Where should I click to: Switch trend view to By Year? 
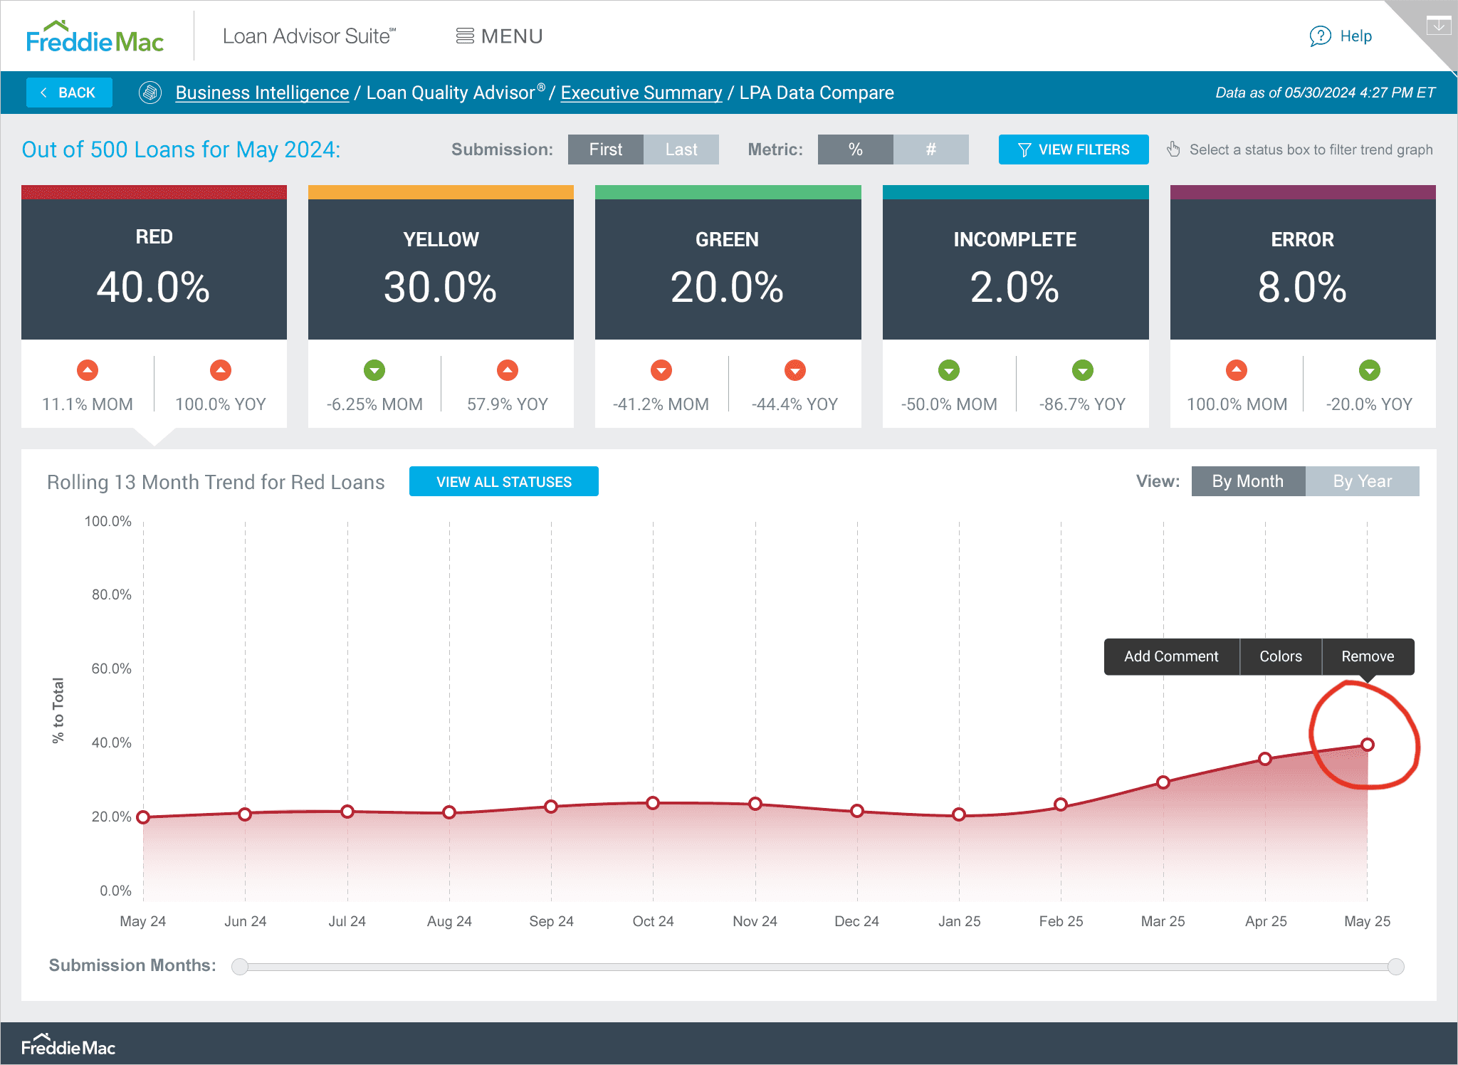[x=1362, y=481]
